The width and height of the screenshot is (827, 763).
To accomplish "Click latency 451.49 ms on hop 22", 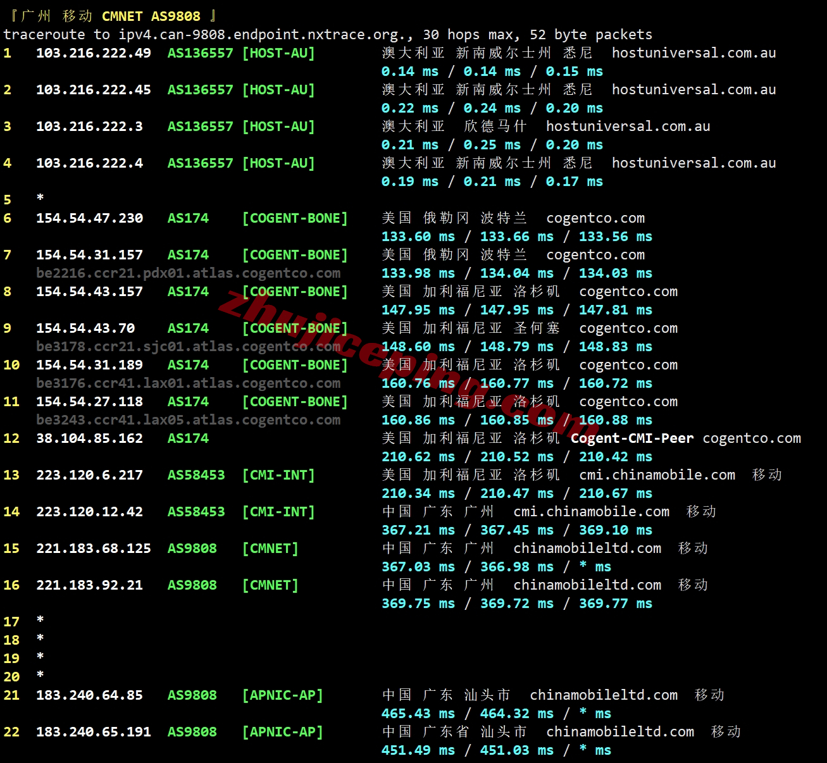I will (x=418, y=750).
